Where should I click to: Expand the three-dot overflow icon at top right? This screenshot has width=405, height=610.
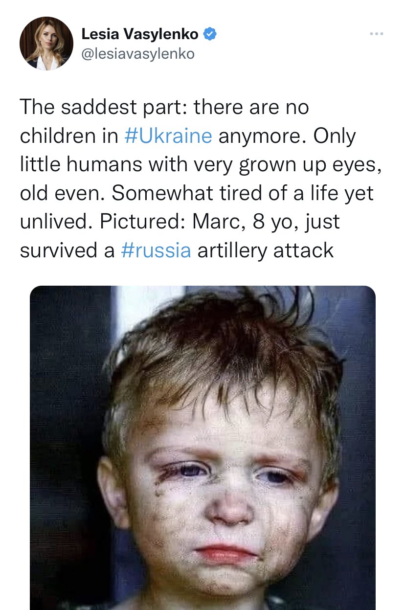click(x=376, y=34)
